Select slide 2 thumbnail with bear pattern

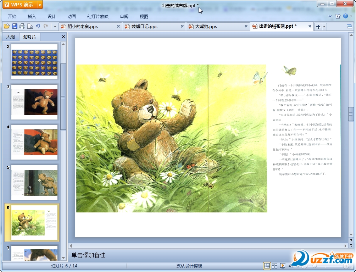coord(34,62)
